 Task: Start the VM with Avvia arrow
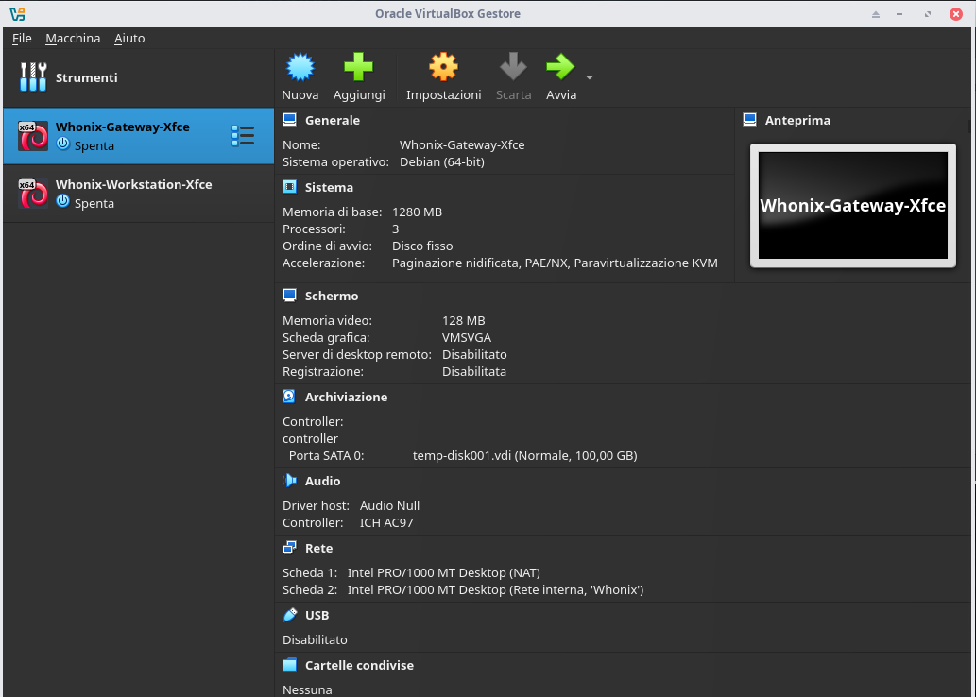point(560,67)
